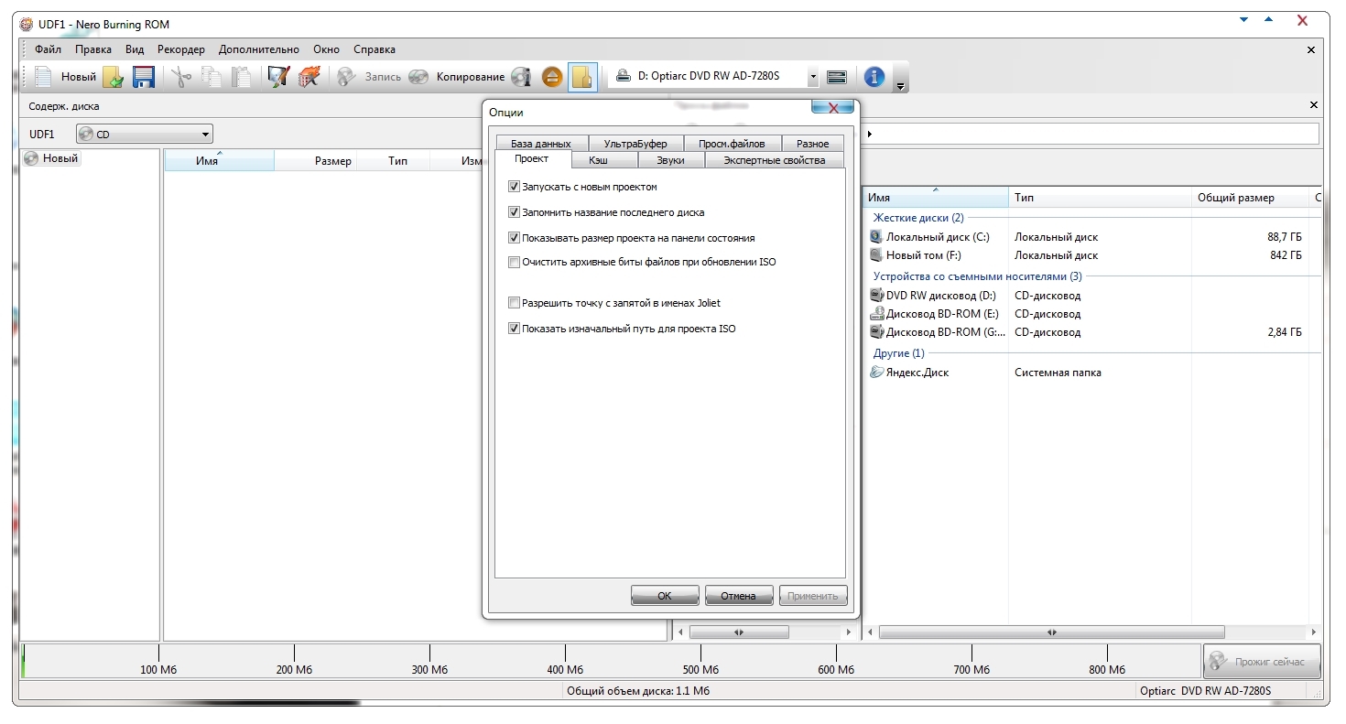Click the Запись burn disc icon
The height and width of the screenshot is (724, 1346).
[346, 77]
